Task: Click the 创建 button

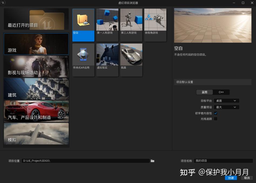Action: pos(231,178)
